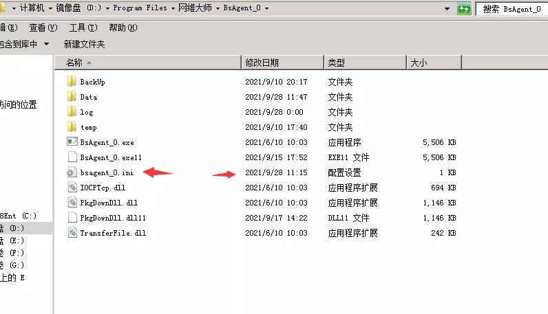Click the green refresh button beside address bar
548x314 pixels.
pos(464,9)
